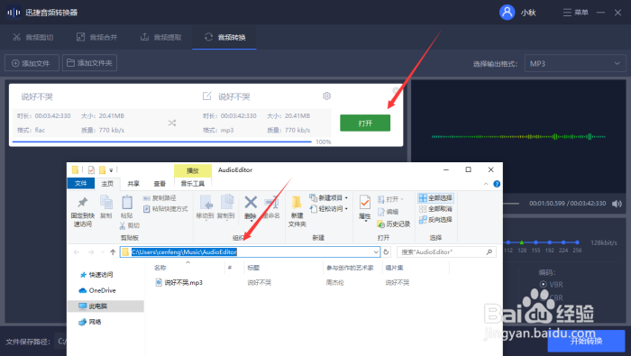Set the bitrate slider to 128
The width and height of the screenshot is (631, 356).
point(522,242)
